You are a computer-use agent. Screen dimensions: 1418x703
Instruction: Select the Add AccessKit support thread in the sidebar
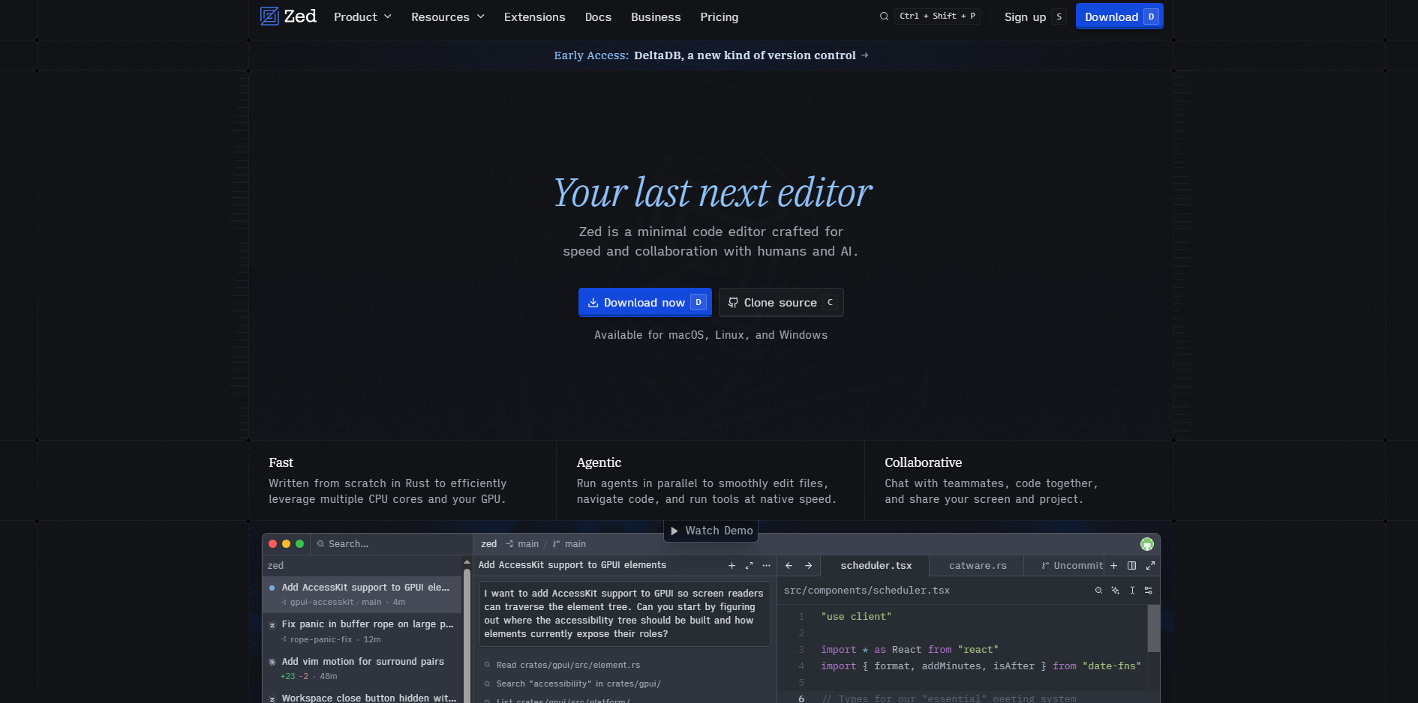tap(362, 594)
